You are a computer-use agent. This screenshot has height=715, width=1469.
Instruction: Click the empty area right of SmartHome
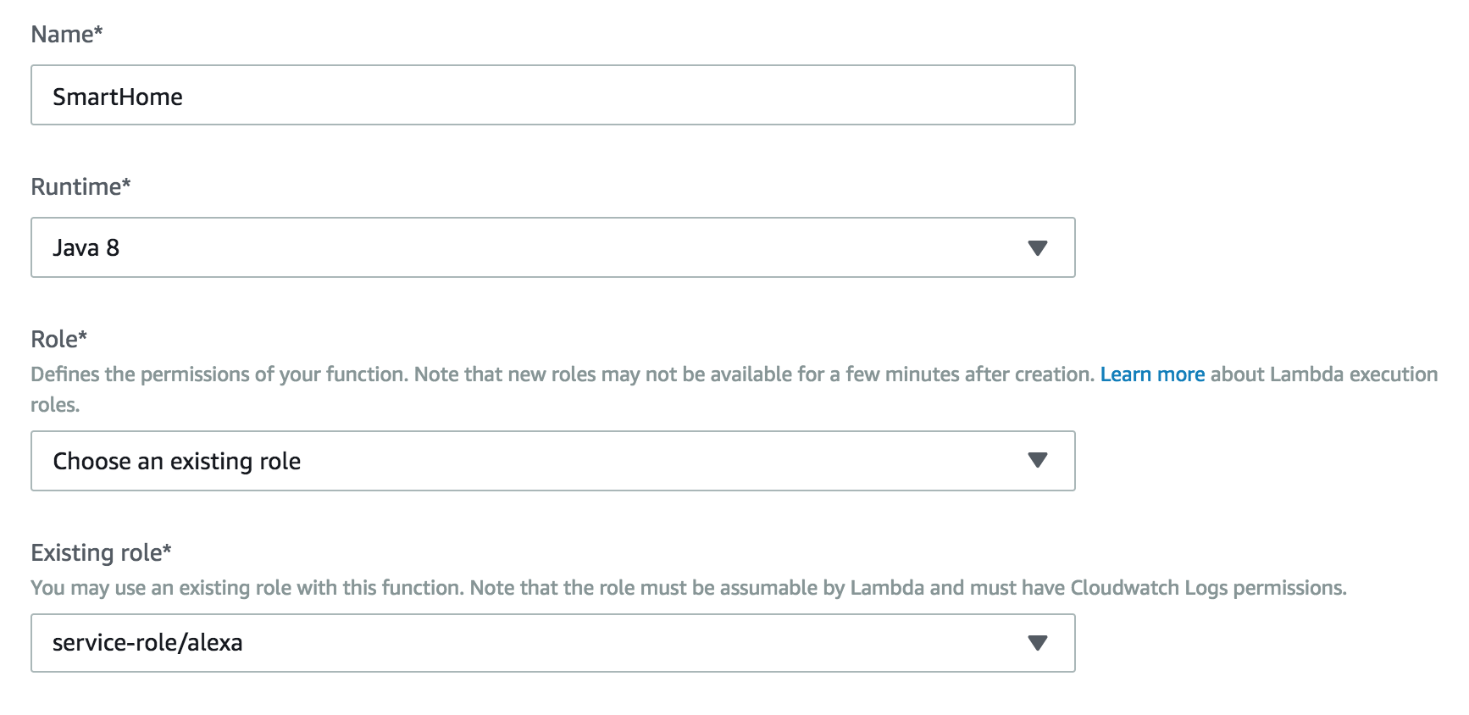[627, 96]
